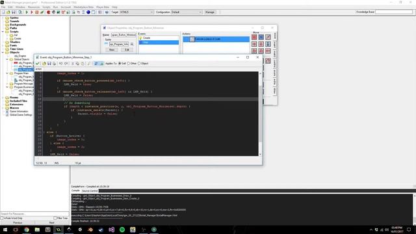Click the code editor vertical scrollbar
The image size is (416, 234).
(x=260, y=114)
